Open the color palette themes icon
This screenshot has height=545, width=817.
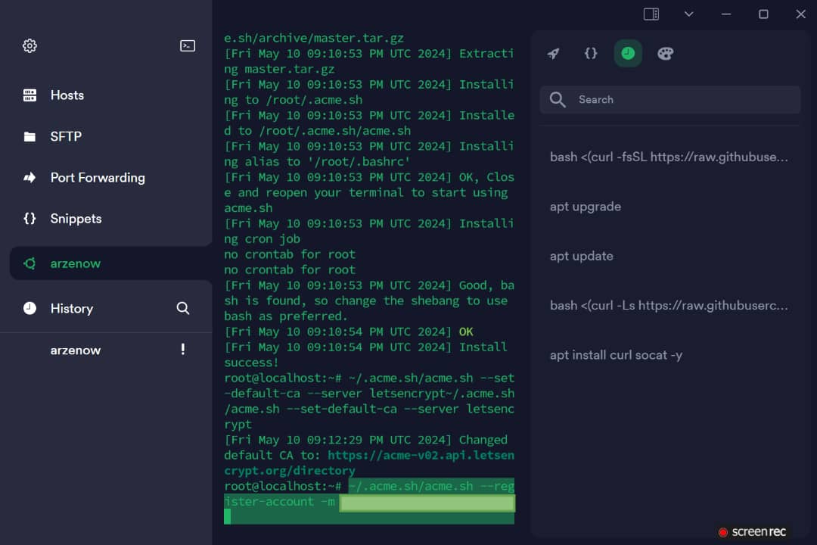point(665,54)
